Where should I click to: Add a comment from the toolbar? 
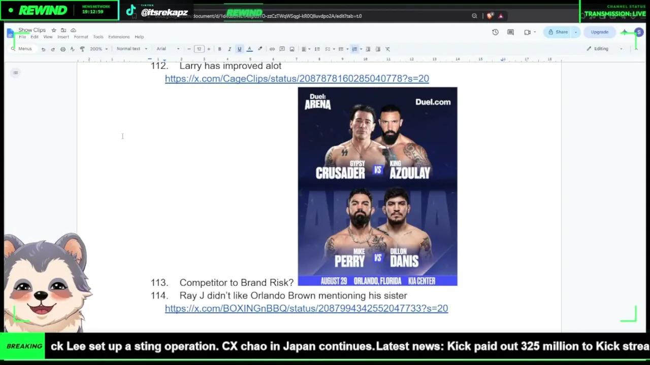282,49
